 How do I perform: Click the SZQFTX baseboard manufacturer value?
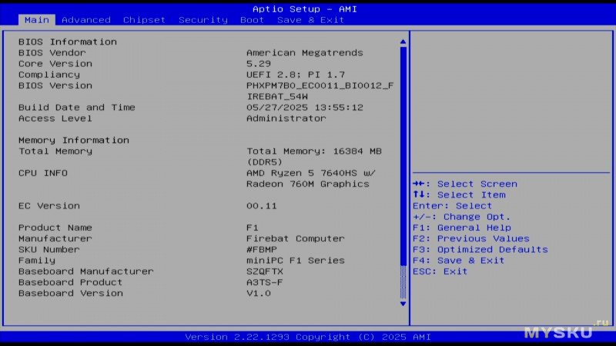[x=265, y=271]
